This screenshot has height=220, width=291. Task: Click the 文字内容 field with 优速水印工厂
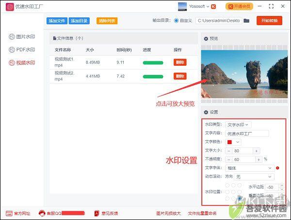247,133
